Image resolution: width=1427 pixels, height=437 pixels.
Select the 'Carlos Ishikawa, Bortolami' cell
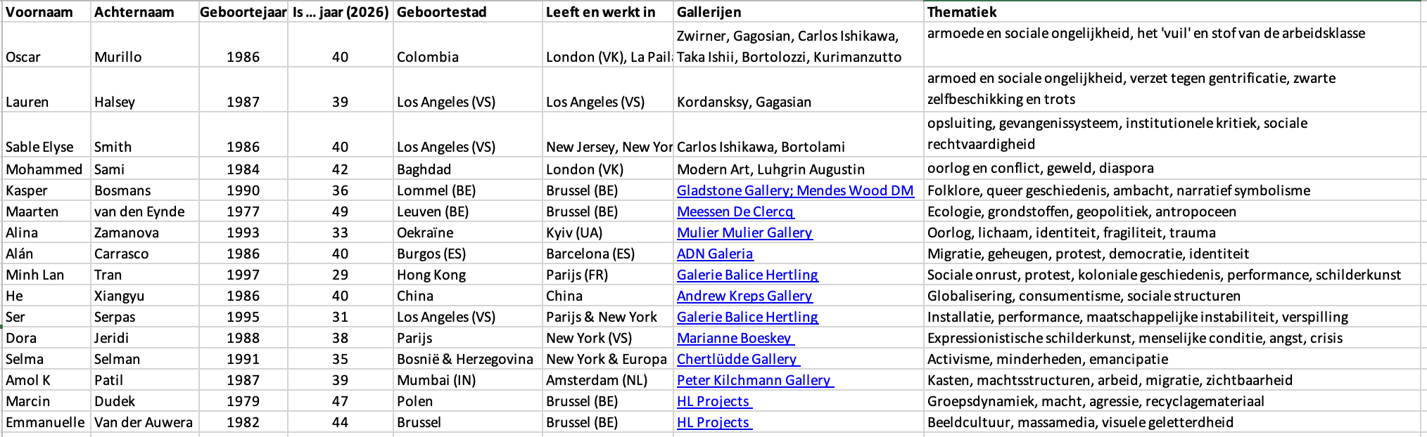tap(799, 135)
